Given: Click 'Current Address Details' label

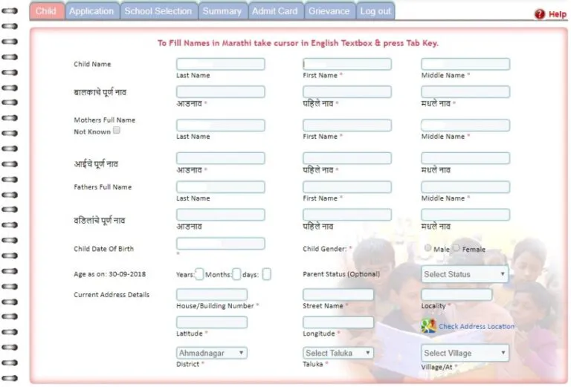Looking at the screenshot, I should 112,295.
